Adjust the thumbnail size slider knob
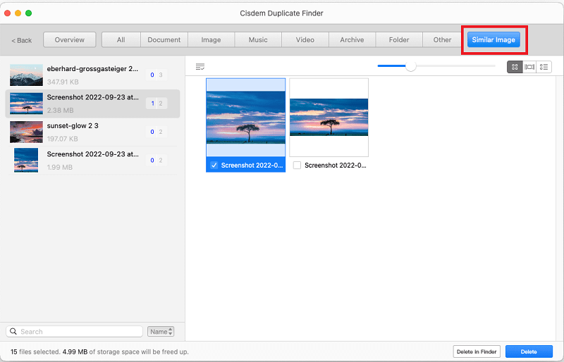 click(x=411, y=66)
